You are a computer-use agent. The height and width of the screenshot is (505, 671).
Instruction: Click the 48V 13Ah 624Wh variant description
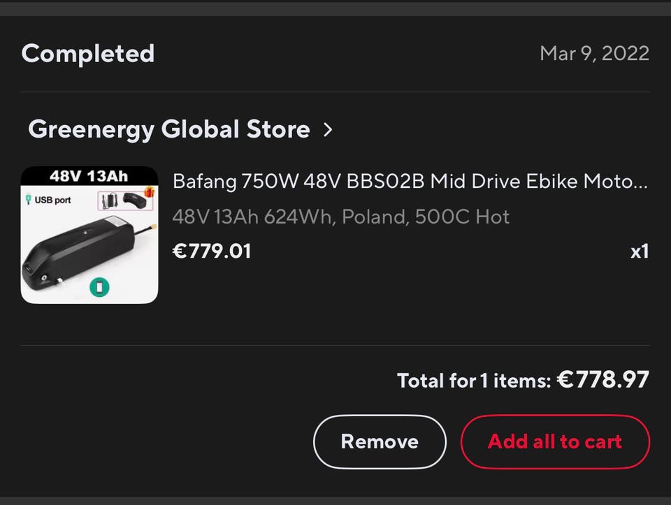pyautogui.click(x=340, y=217)
